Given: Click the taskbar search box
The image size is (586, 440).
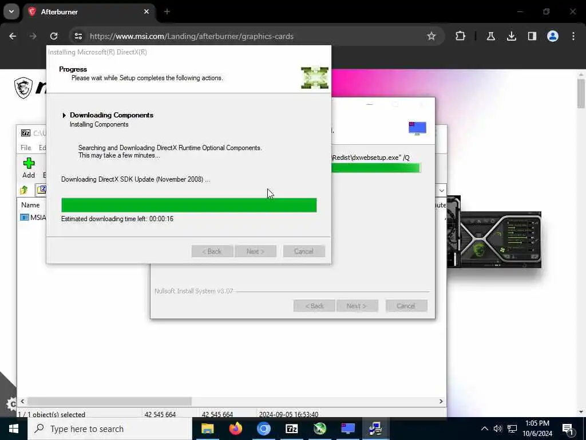Looking at the screenshot, I should click(x=110, y=429).
